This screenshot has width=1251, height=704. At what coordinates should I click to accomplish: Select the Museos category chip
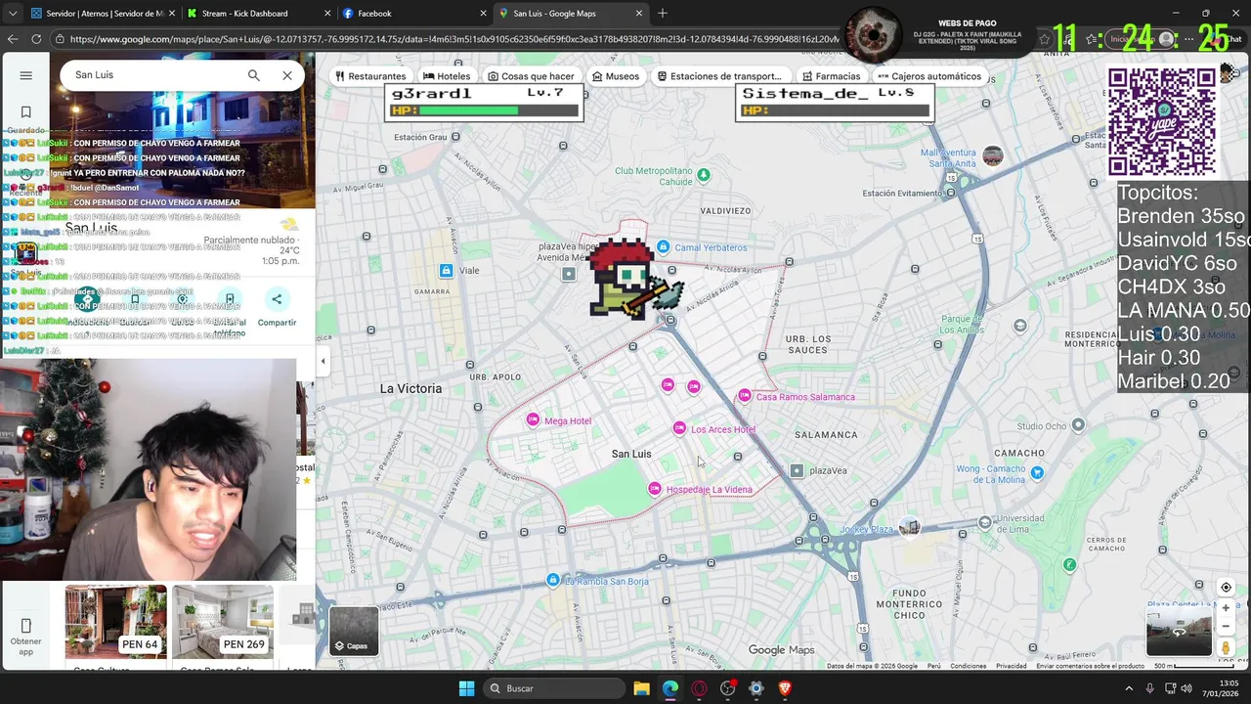point(616,76)
